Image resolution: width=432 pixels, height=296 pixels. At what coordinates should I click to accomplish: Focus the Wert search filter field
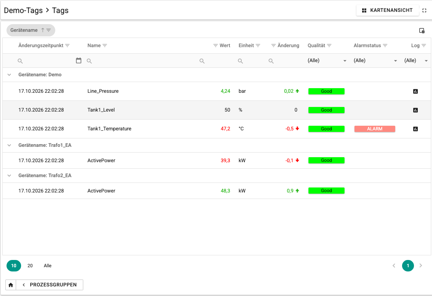click(x=216, y=61)
